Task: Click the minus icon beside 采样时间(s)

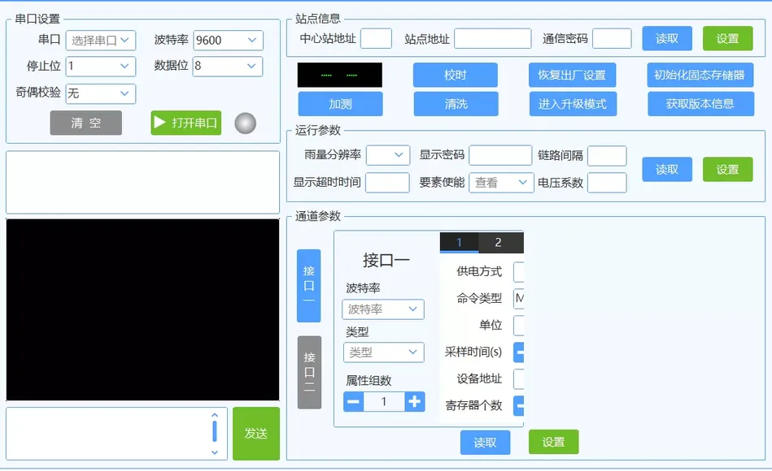Action: click(x=519, y=352)
